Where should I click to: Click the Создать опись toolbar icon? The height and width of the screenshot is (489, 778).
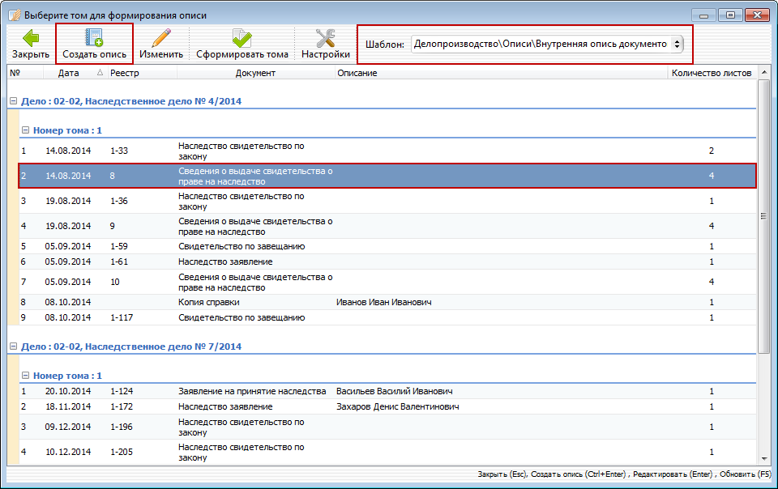point(94,38)
